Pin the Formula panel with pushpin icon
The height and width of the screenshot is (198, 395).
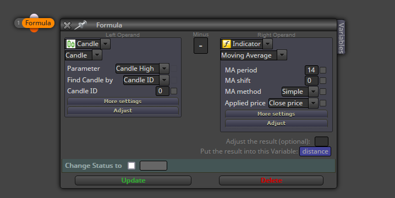81,25
